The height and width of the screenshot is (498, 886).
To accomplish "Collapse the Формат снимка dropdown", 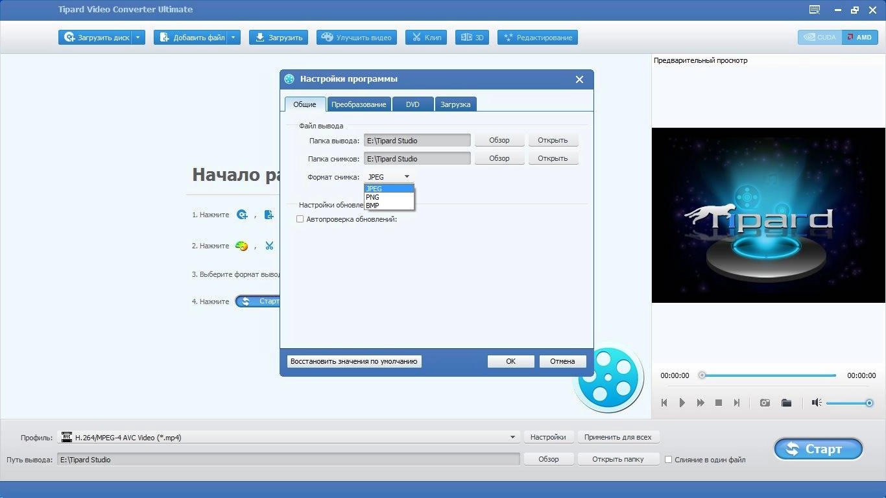I will coord(407,176).
